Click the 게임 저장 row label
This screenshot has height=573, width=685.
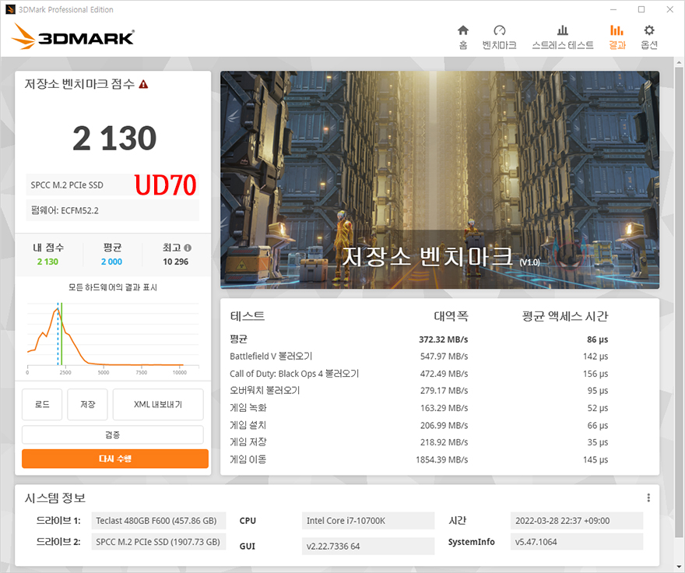click(x=248, y=442)
